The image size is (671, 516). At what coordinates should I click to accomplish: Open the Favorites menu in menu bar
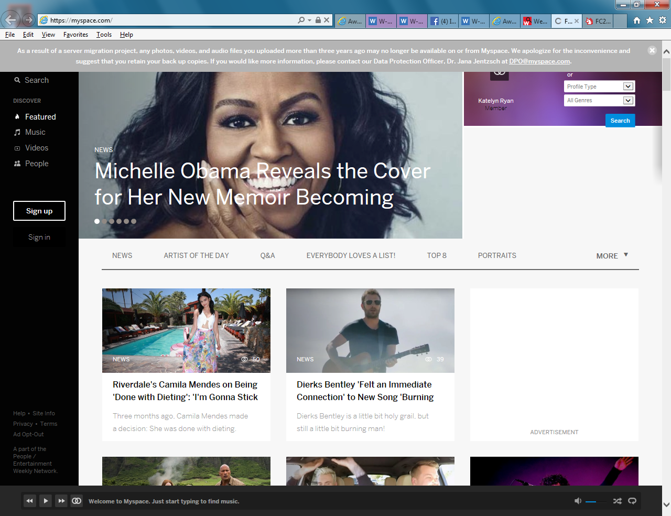click(75, 35)
